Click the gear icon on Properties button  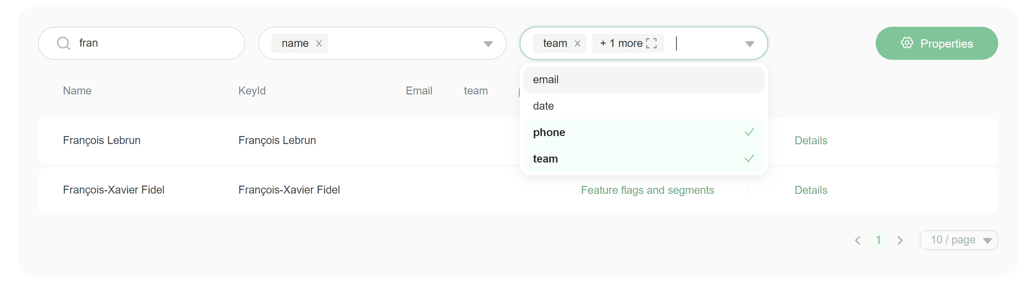(907, 43)
